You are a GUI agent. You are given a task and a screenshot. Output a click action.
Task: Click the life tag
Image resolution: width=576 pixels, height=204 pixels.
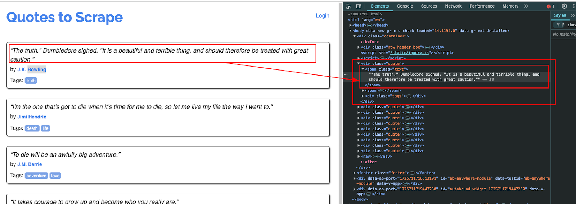[45, 128]
